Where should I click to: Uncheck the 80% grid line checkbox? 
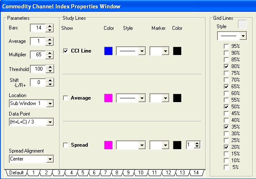[226, 66]
